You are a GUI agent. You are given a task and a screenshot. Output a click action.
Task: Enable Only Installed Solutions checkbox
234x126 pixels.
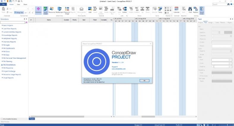[x=2, y=119]
